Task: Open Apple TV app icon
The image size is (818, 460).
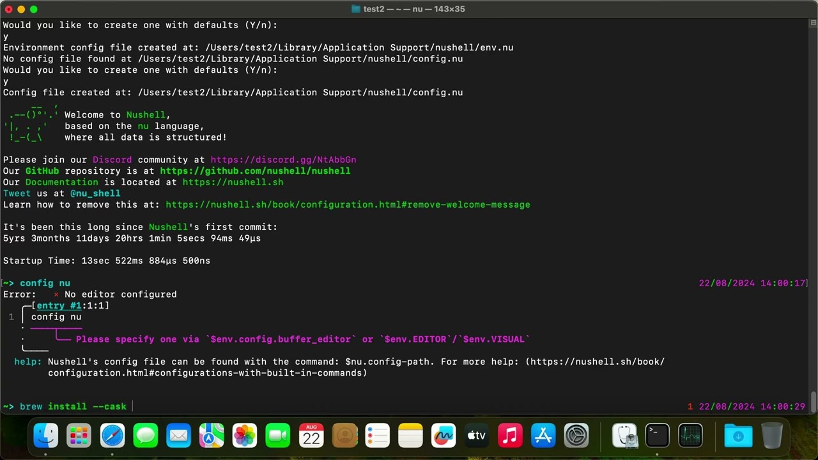Action: click(477, 436)
